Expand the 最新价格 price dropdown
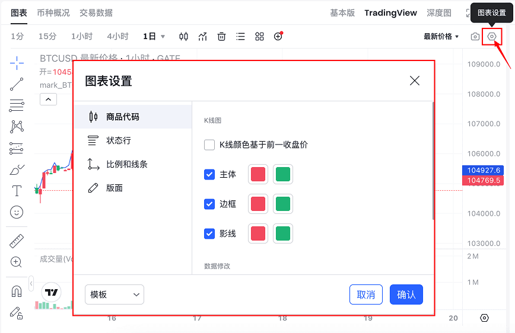The width and height of the screenshot is (515, 333). click(x=441, y=37)
